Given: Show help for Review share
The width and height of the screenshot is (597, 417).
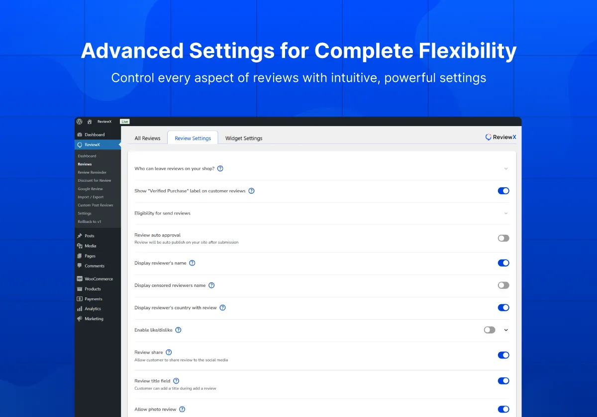Looking at the screenshot, I should click(169, 352).
